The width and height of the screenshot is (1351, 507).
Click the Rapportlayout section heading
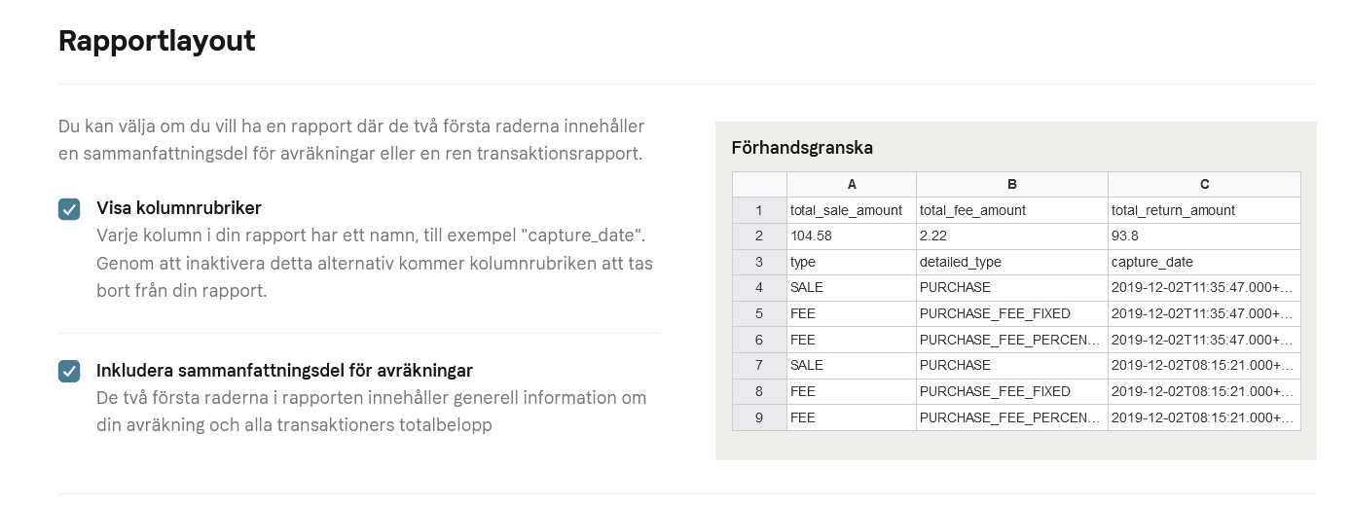(x=157, y=41)
